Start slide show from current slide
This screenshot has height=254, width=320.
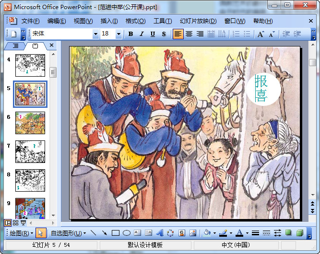(x=23, y=223)
